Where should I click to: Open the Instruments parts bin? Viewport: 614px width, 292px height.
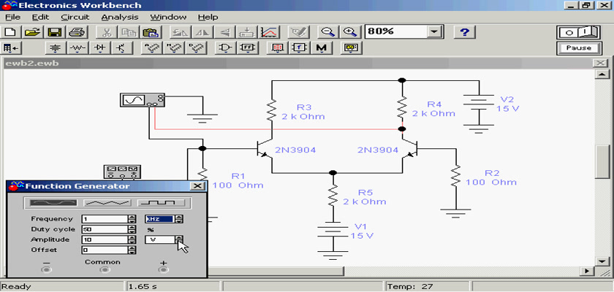(x=352, y=48)
